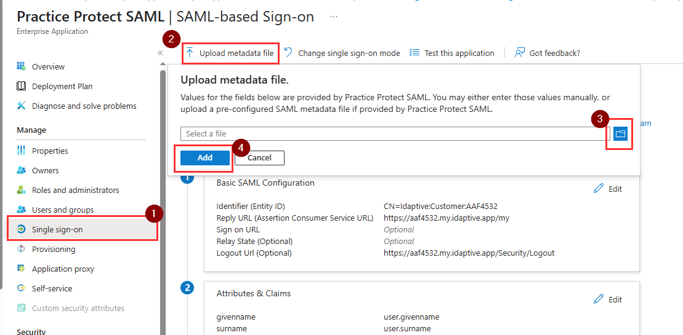Click blue folder browse file icon
This screenshot has width=683, height=335.
click(620, 133)
